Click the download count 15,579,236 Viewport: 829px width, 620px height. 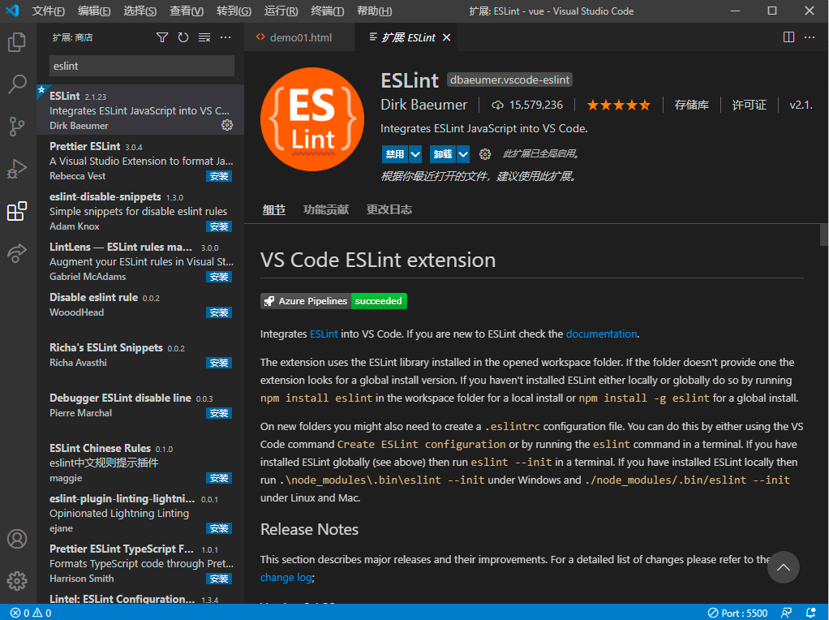pyautogui.click(x=527, y=105)
